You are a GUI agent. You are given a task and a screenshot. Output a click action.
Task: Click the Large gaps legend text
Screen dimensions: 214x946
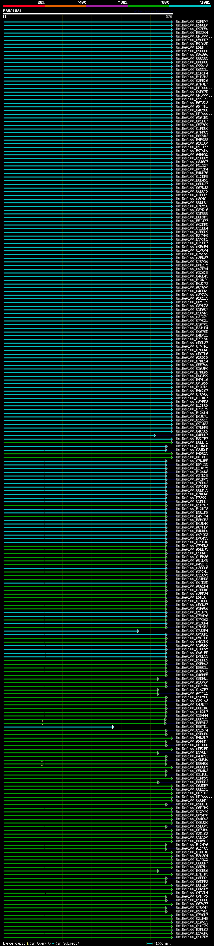(41, 943)
